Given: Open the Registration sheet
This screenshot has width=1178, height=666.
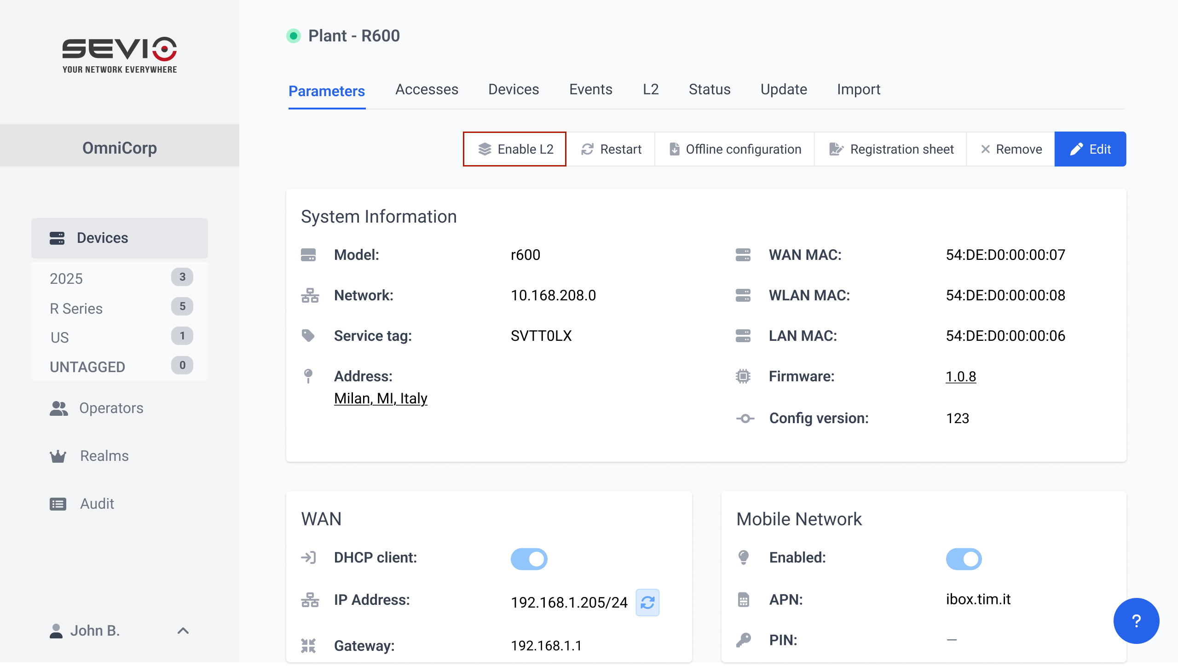Looking at the screenshot, I should tap(891, 149).
